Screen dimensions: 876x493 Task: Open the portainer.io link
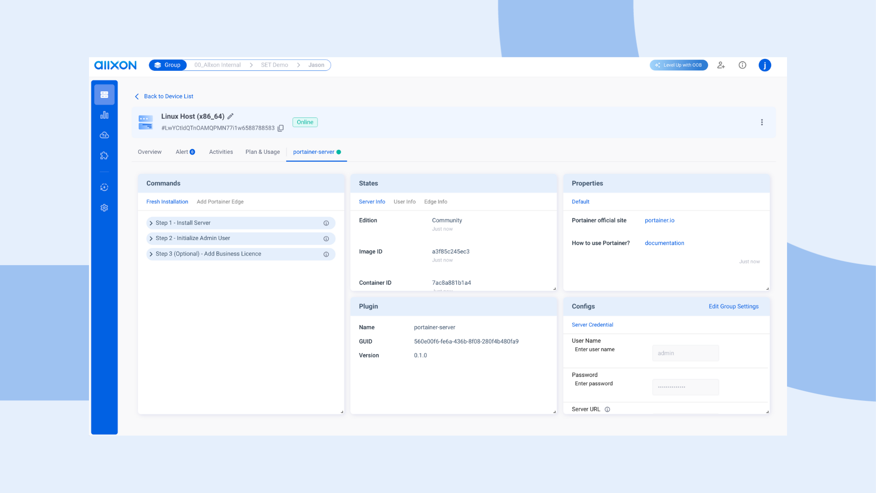(x=659, y=220)
